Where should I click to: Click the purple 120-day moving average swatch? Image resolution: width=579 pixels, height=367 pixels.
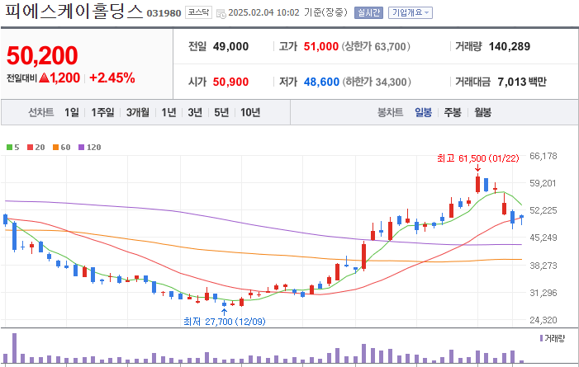(82, 147)
